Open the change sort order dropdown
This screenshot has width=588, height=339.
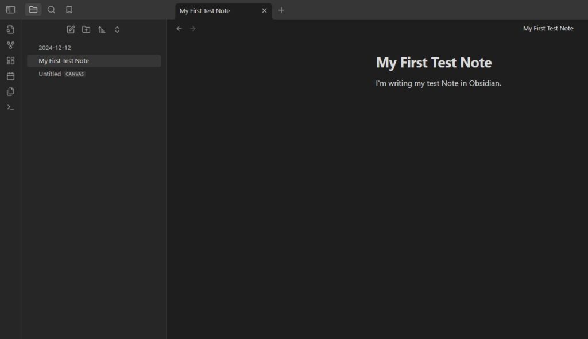(102, 29)
